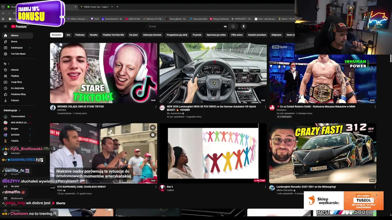
Task: Open the on-screen keyboard icon in search
Action: (225, 27)
